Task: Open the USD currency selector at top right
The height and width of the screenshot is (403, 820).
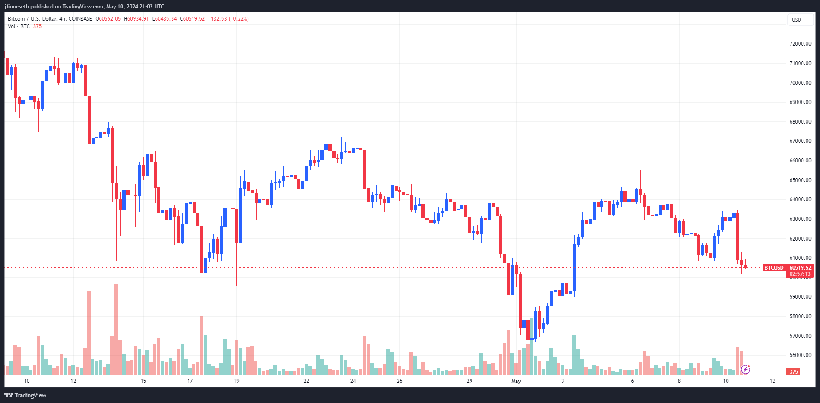Action: 800,20
